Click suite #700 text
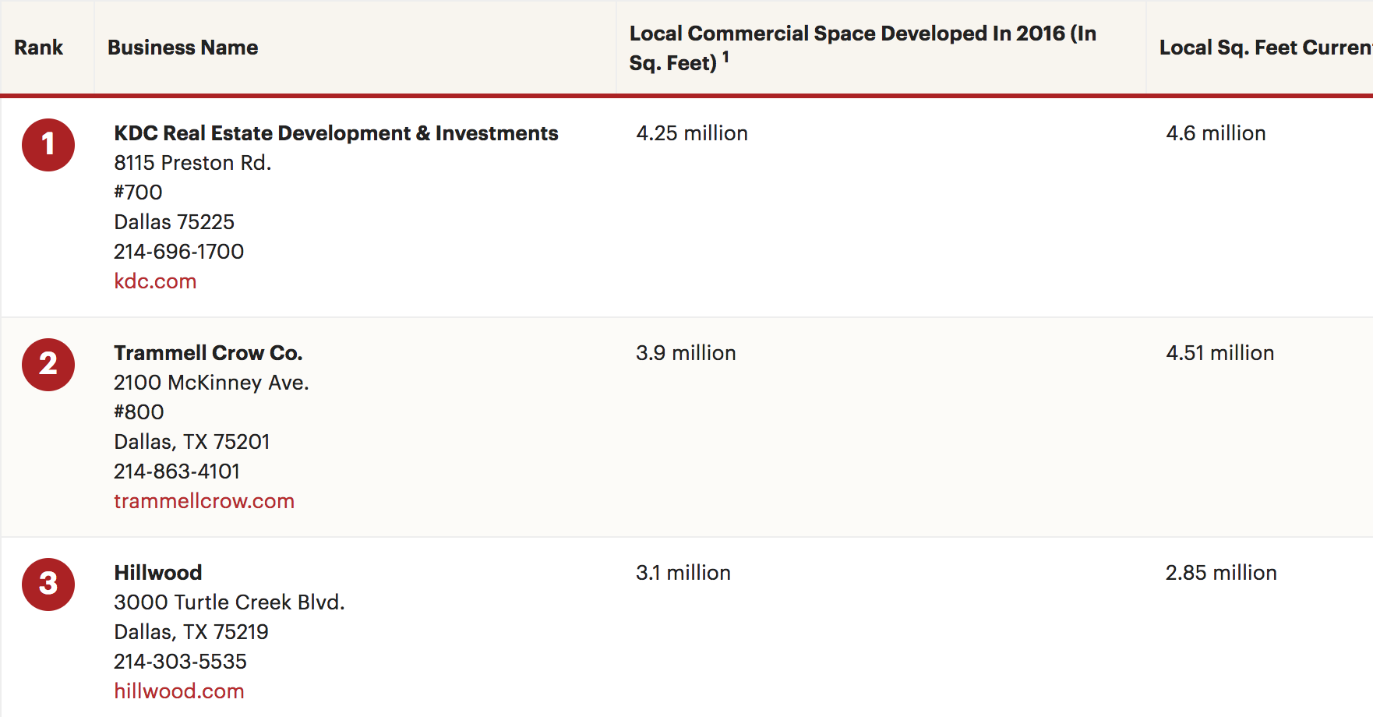 tap(138, 192)
